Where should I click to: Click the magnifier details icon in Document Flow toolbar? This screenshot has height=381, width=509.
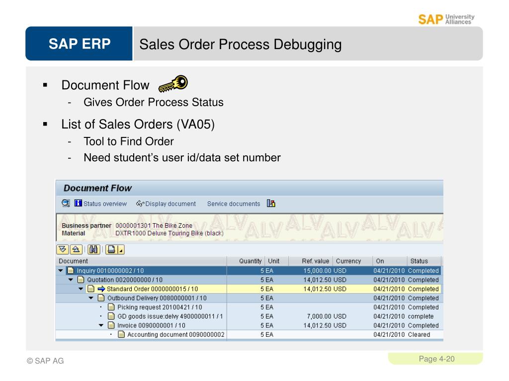(x=66, y=203)
